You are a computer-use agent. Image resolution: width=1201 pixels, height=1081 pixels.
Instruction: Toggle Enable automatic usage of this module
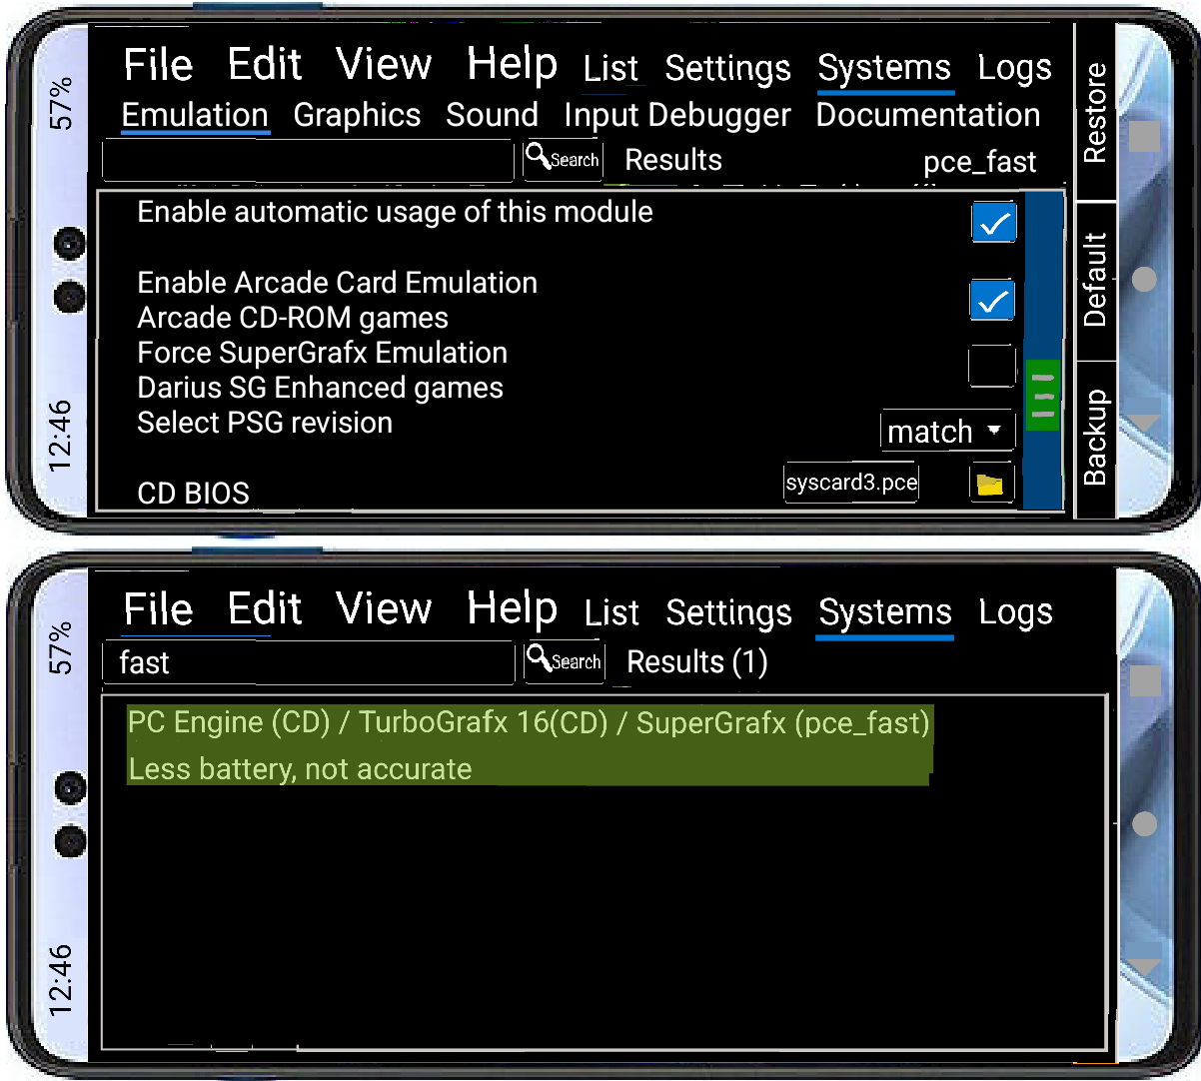coord(993,223)
